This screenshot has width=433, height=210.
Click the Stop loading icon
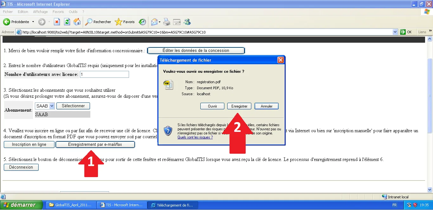pyautogui.click(x=57, y=22)
